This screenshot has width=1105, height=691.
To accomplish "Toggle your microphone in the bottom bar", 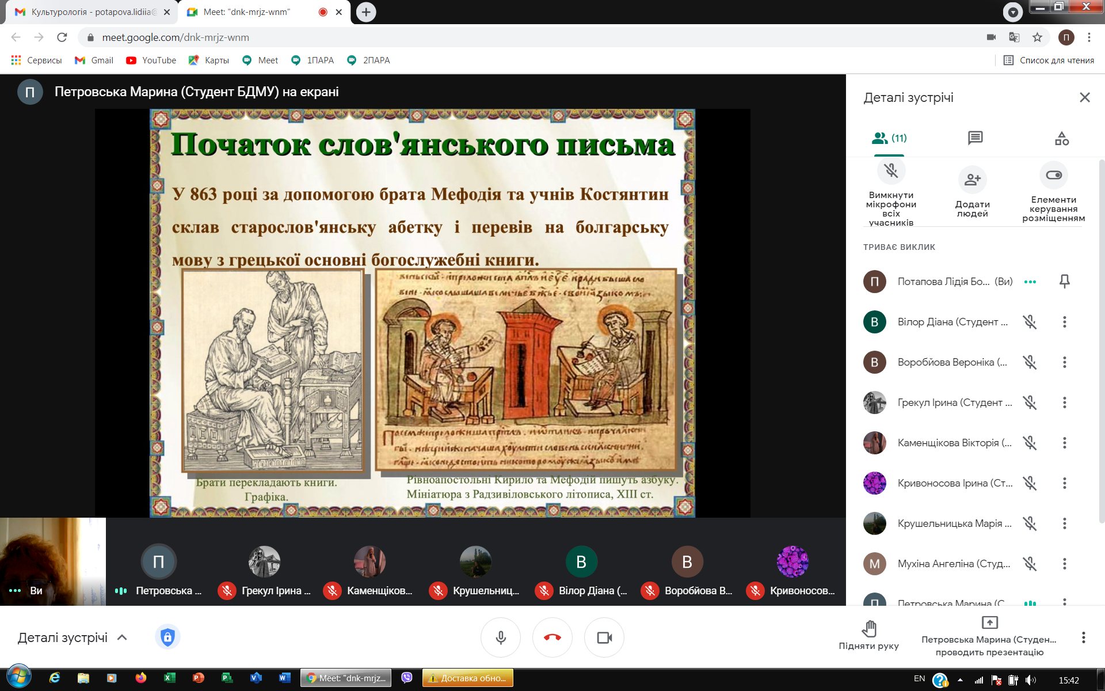I will (x=501, y=637).
